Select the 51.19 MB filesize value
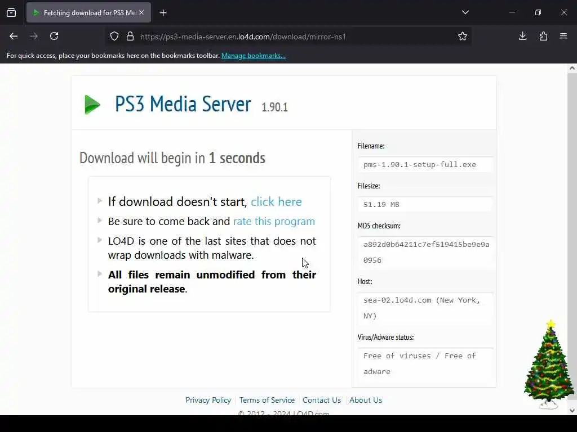Image resolution: width=577 pixels, height=432 pixels. [381, 205]
